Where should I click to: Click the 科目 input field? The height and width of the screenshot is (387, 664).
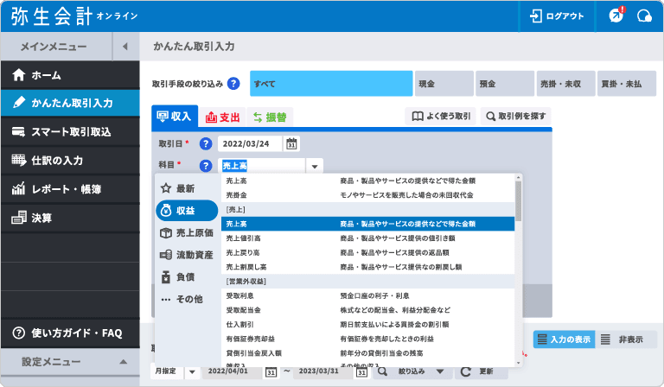click(262, 166)
